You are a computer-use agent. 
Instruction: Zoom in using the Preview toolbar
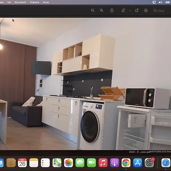click(x=101, y=10)
